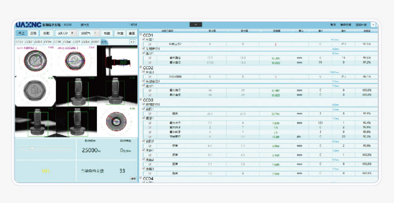This screenshot has height=203, width=394.
Task: Switch to the CCD5 tab
Action: click(x=58, y=41)
